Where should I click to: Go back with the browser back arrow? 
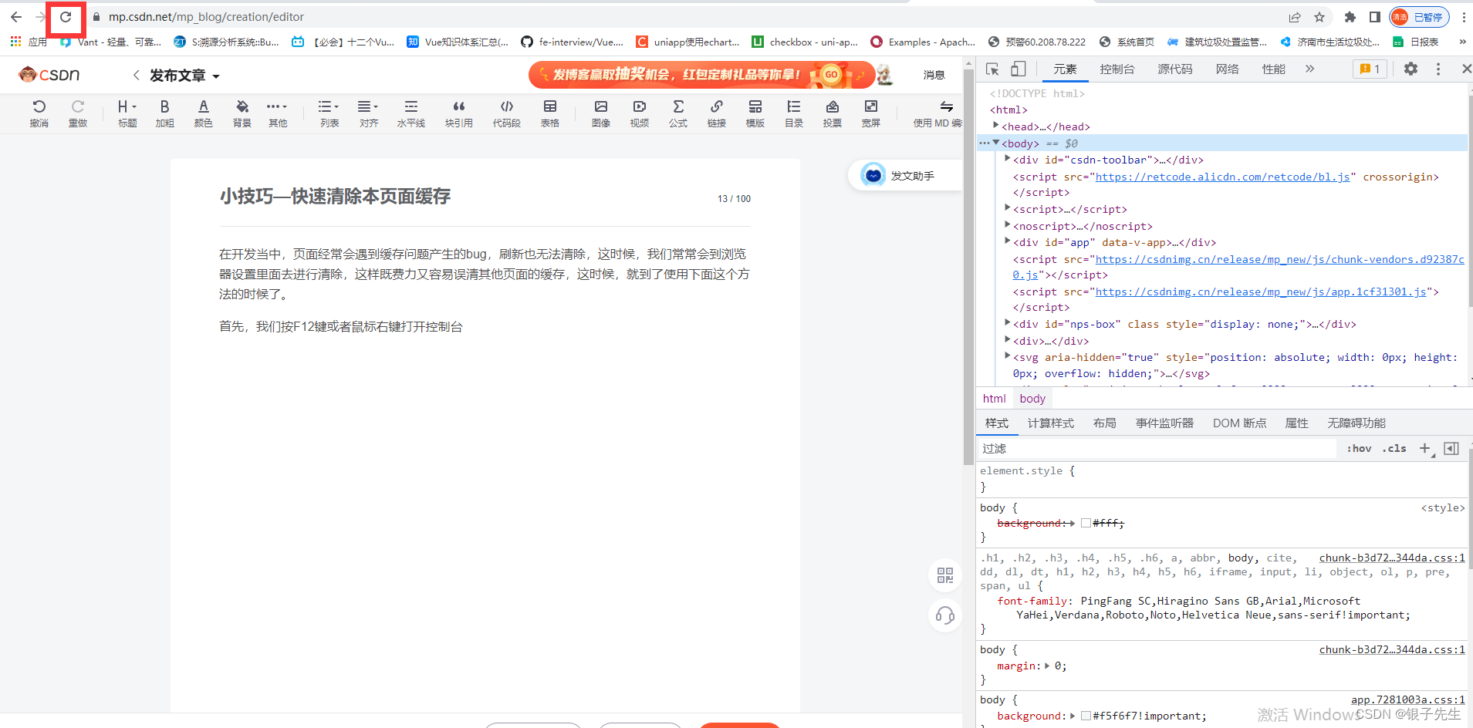(x=16, y=17)
